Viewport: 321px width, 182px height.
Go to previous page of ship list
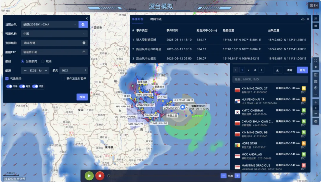[x=235, y=70]
